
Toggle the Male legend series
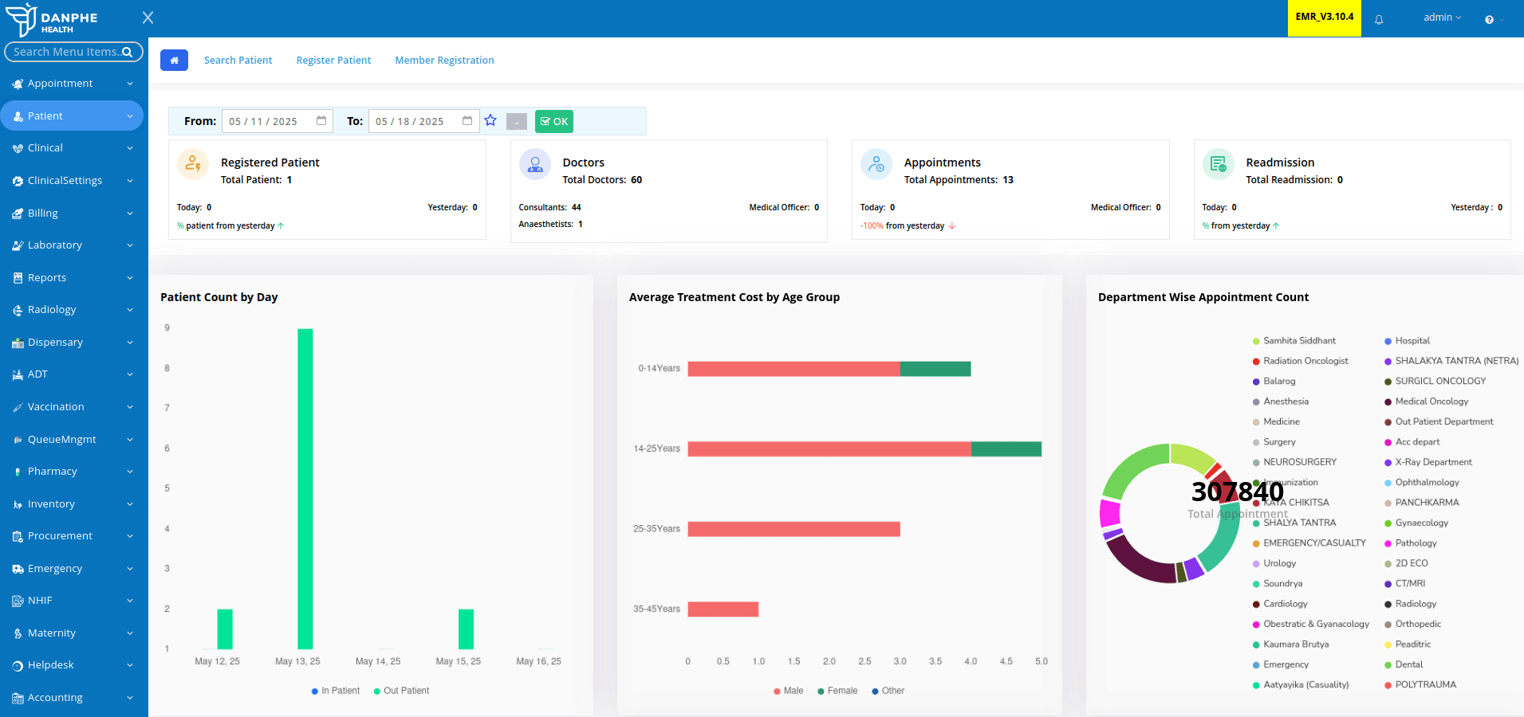[x=788, y=691]
